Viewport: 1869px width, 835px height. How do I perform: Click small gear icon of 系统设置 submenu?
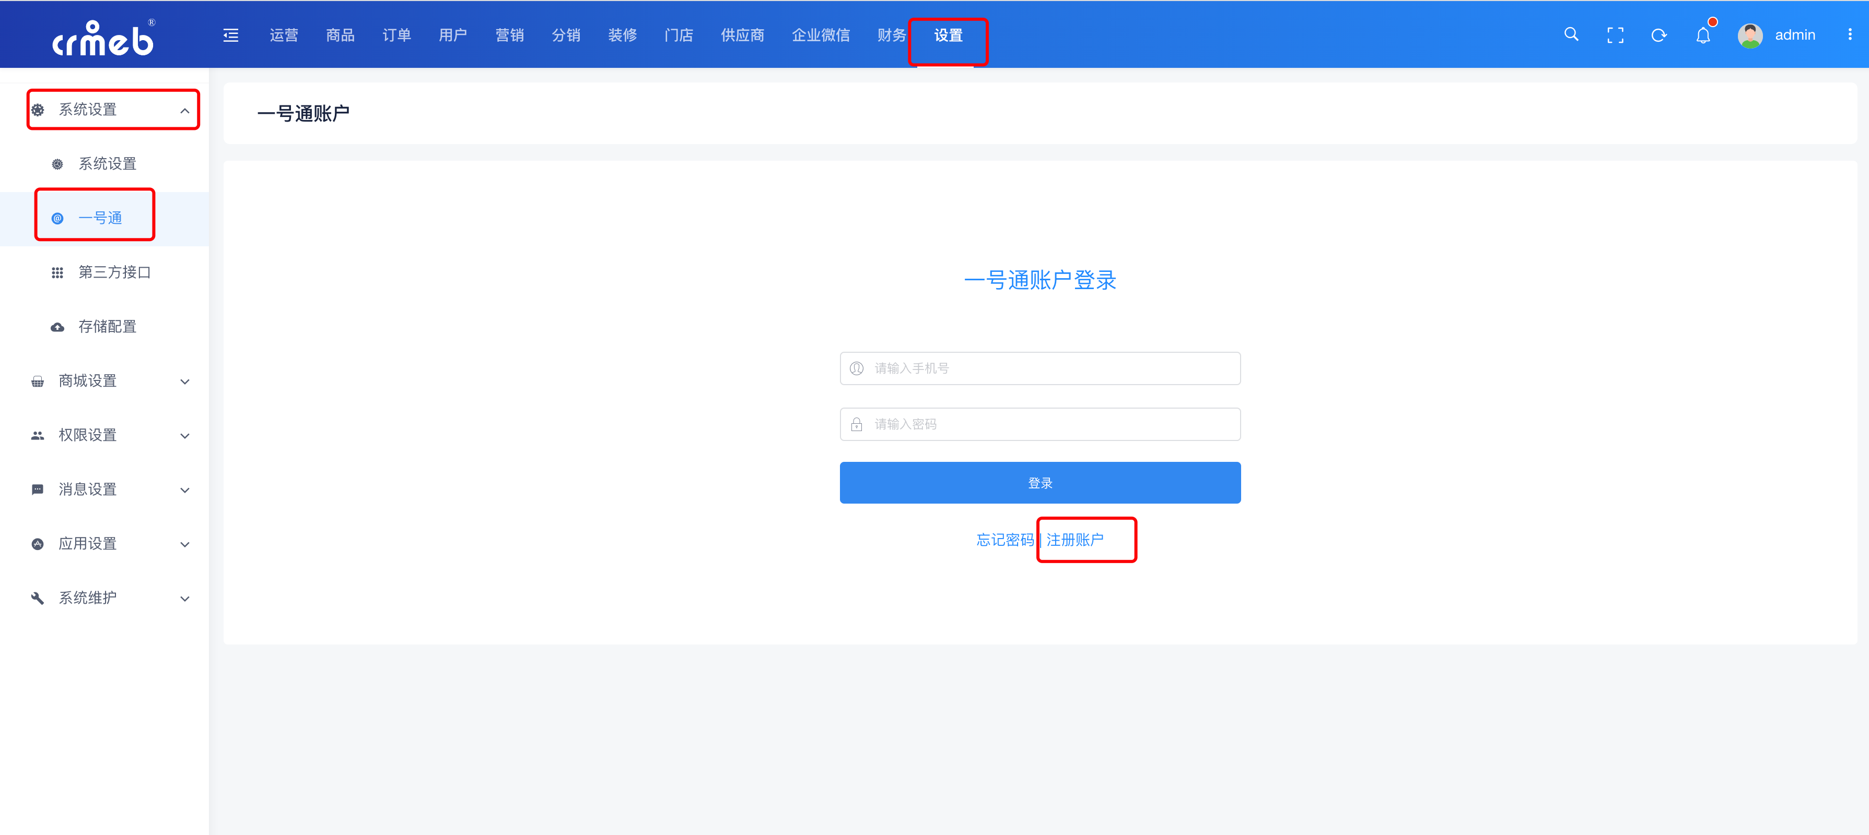click(x=57, y=164)
